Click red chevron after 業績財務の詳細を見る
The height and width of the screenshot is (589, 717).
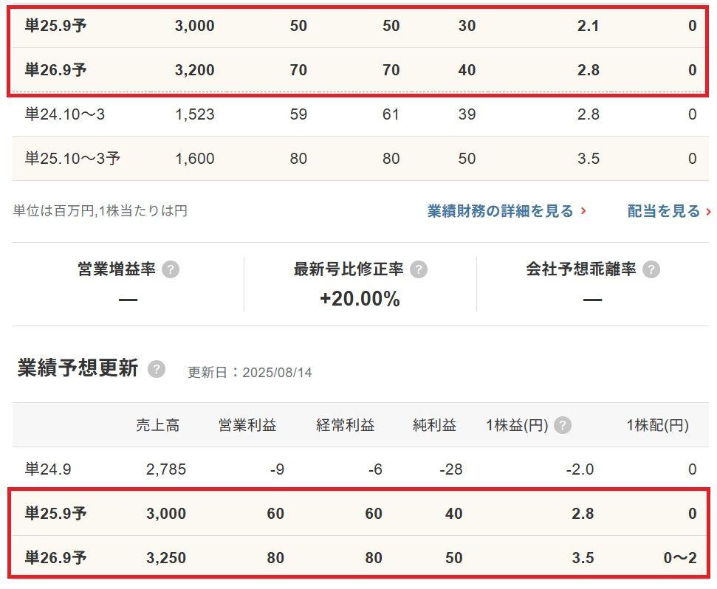pyautogui.click(x=583, y=211)
